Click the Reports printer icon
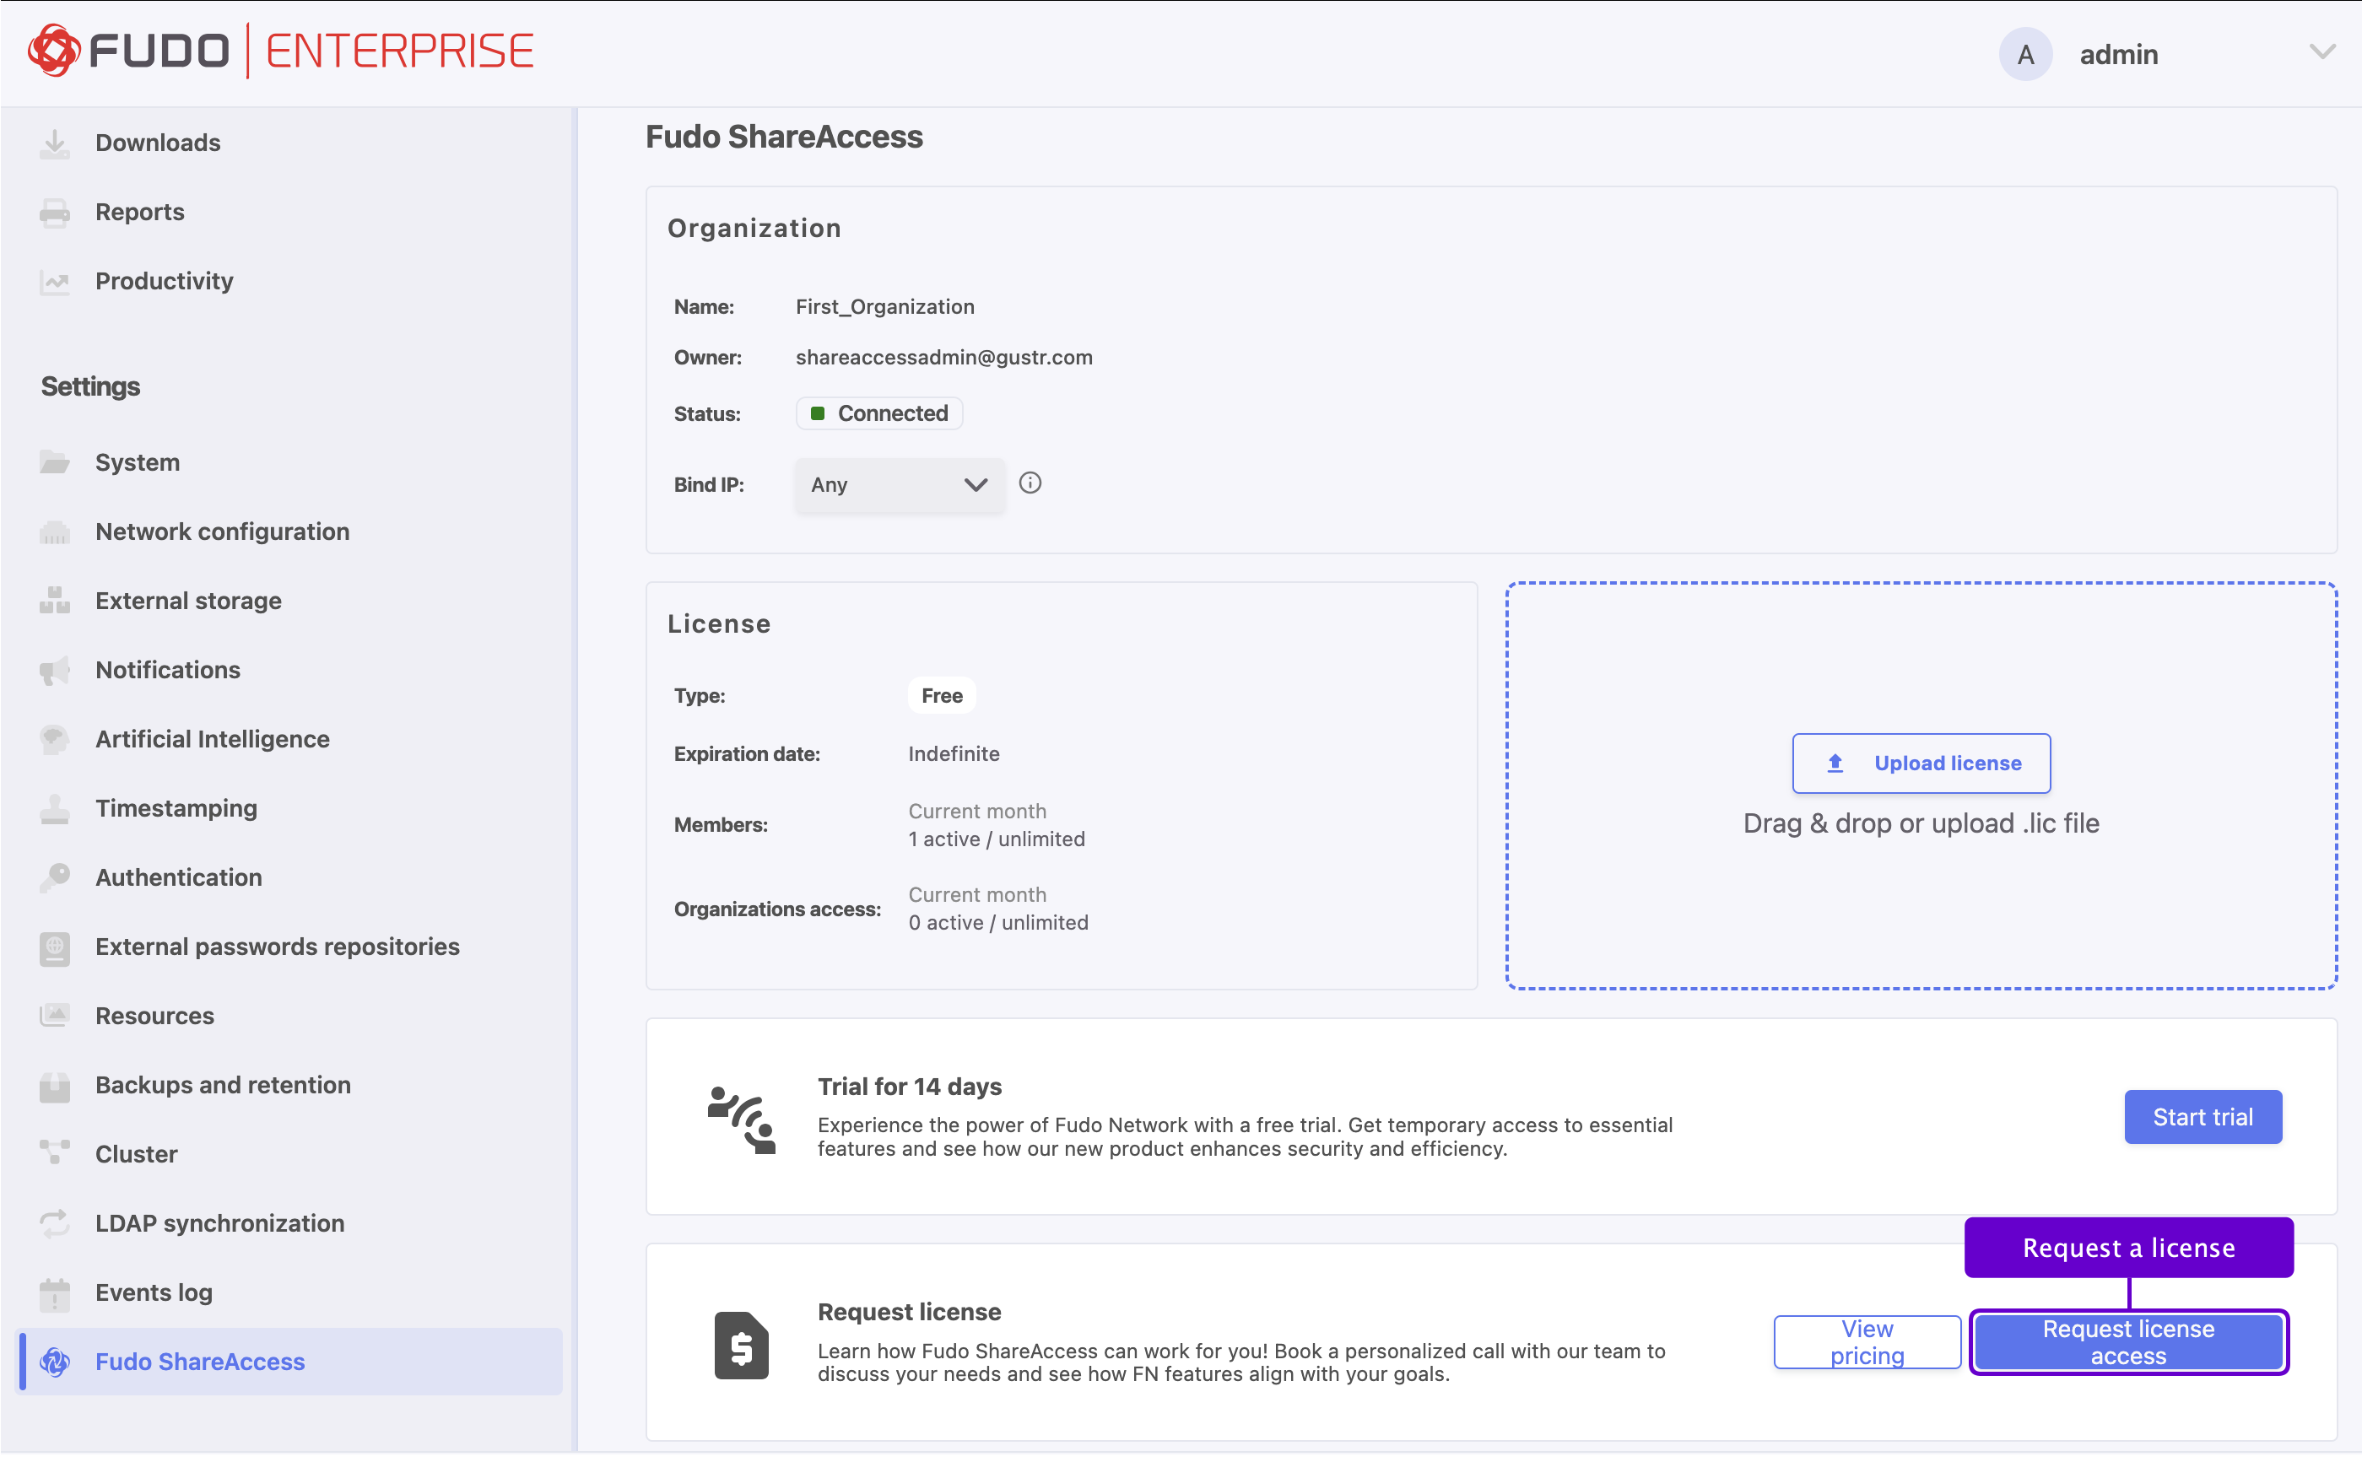The height and width of the screenshot is (1462, 2362). (x=55, y=213)
